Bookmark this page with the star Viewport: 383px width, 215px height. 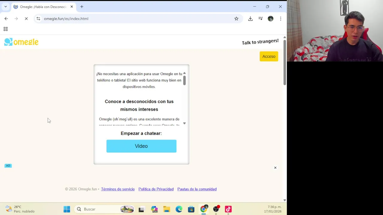click(236, 19)
